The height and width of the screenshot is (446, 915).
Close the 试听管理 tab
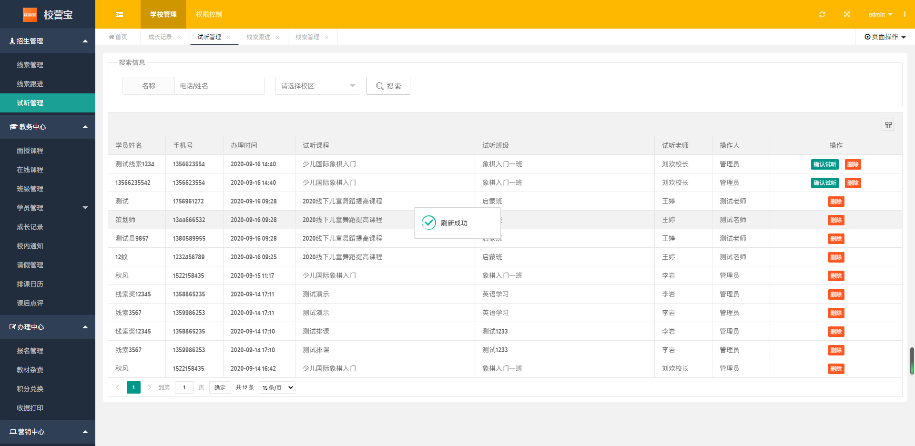tap(228, 37)
